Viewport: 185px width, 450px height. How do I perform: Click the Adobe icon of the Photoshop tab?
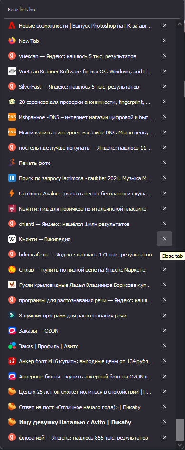point(12,26)
